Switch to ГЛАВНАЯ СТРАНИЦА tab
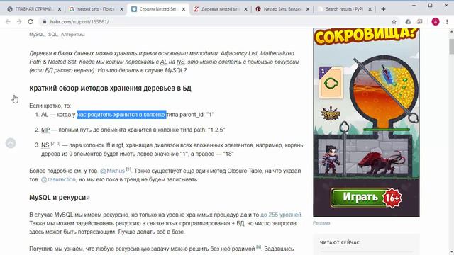 [x=34, y=9]
